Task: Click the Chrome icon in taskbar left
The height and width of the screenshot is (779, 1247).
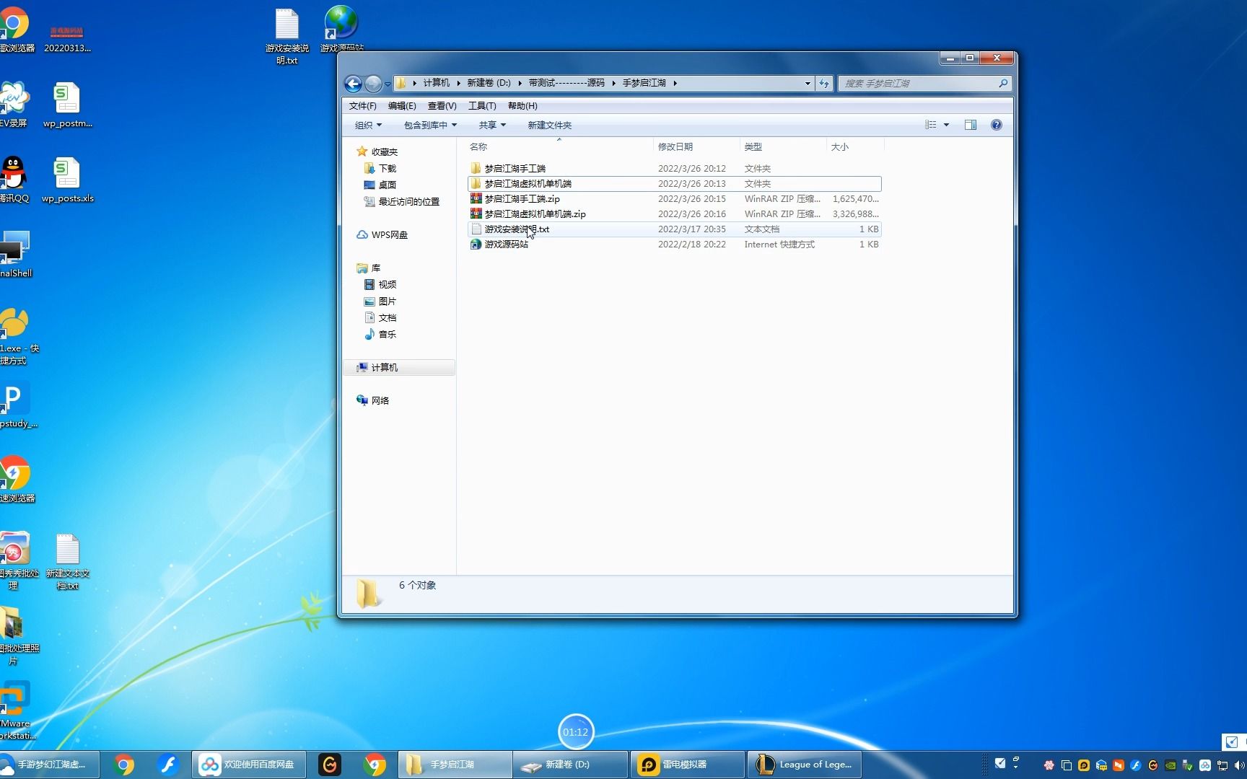Action: pyautogui.click(x=124, y=765)
